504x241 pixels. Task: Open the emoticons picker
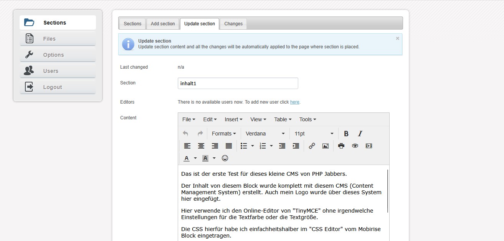click(225, 158)
